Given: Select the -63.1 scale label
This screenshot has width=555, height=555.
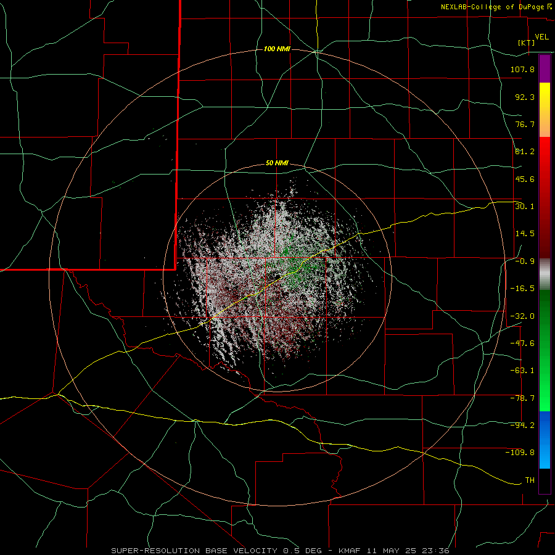Looking at the screenshot, I should (522, 371).
